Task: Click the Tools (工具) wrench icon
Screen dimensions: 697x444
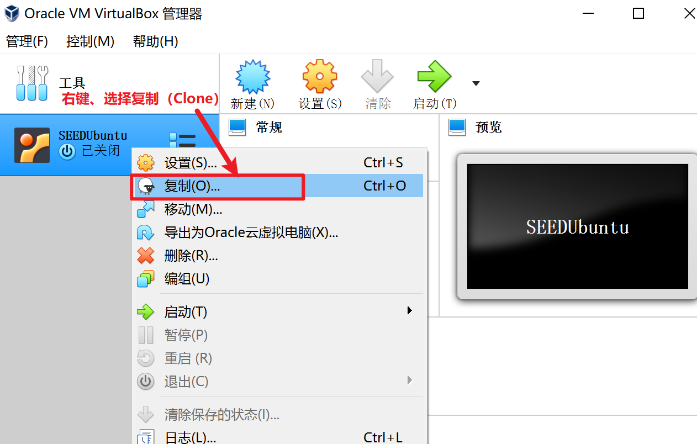Action: (x=33, y=83)
